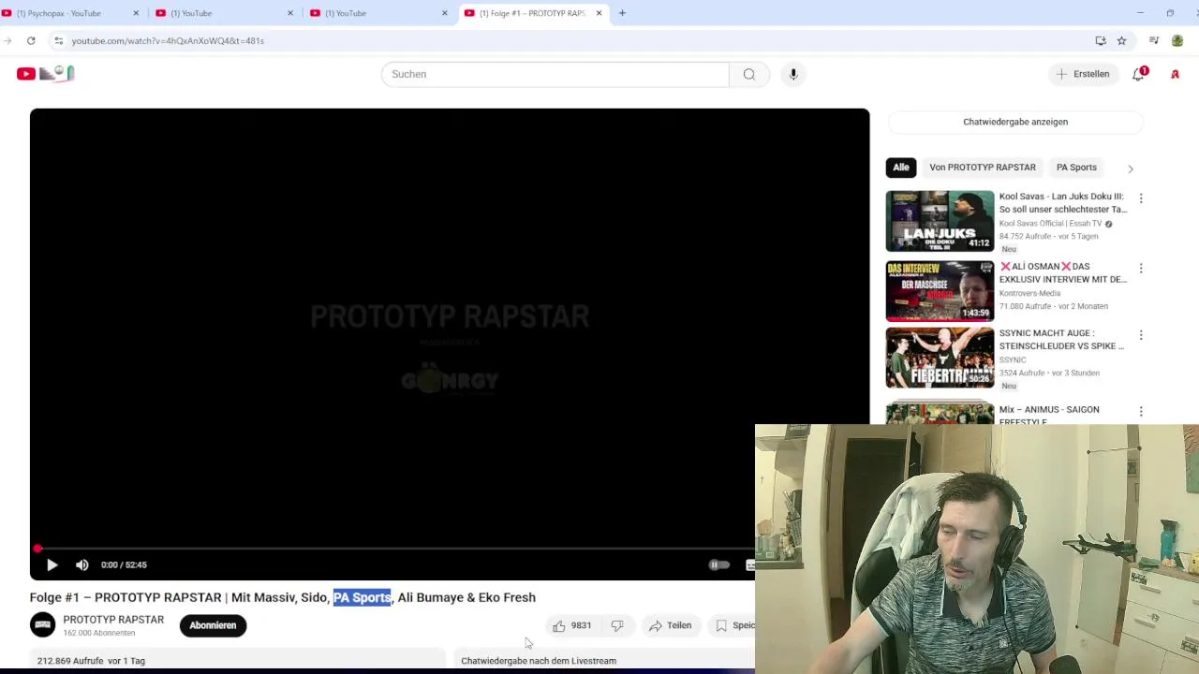Image resolution: width=1199 pixels, height=674 pixels.
Task: Open more options for Mix ANIMUS SAIGON
Action: click(1141, 411)
